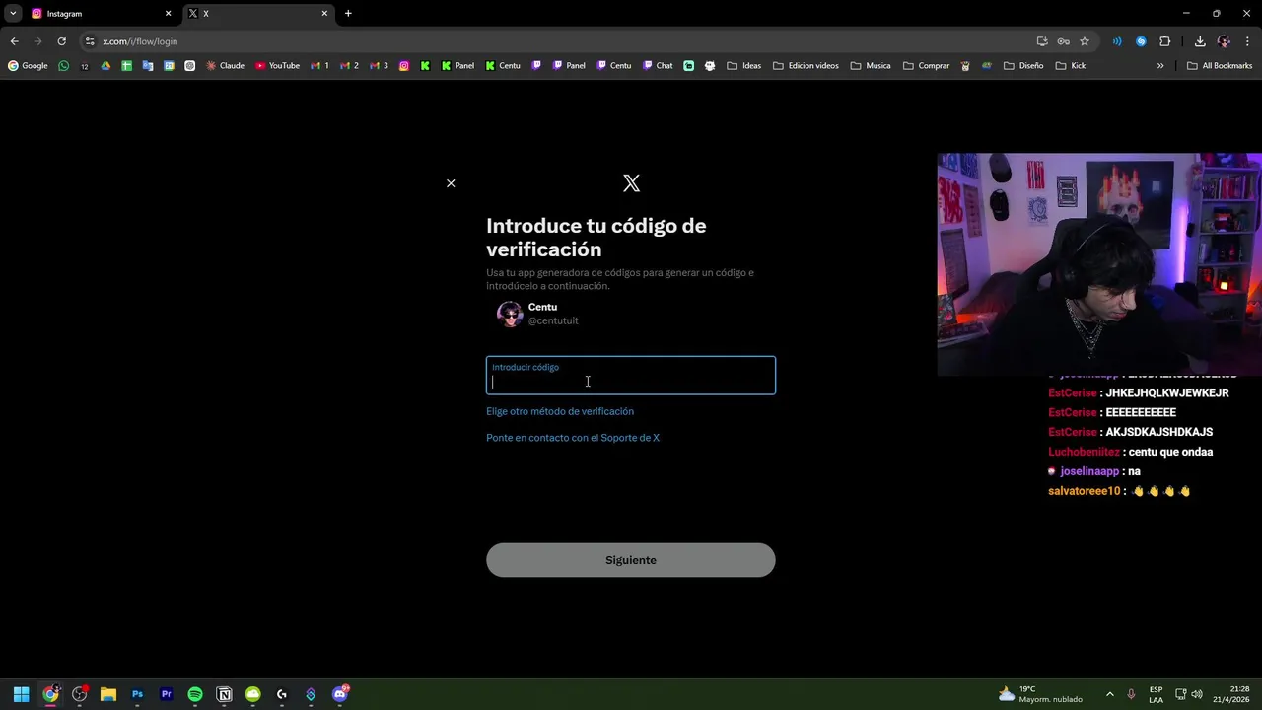Open the Kick Panel bookmark
Screen dimensions: 1262x710
pos(457,66)
